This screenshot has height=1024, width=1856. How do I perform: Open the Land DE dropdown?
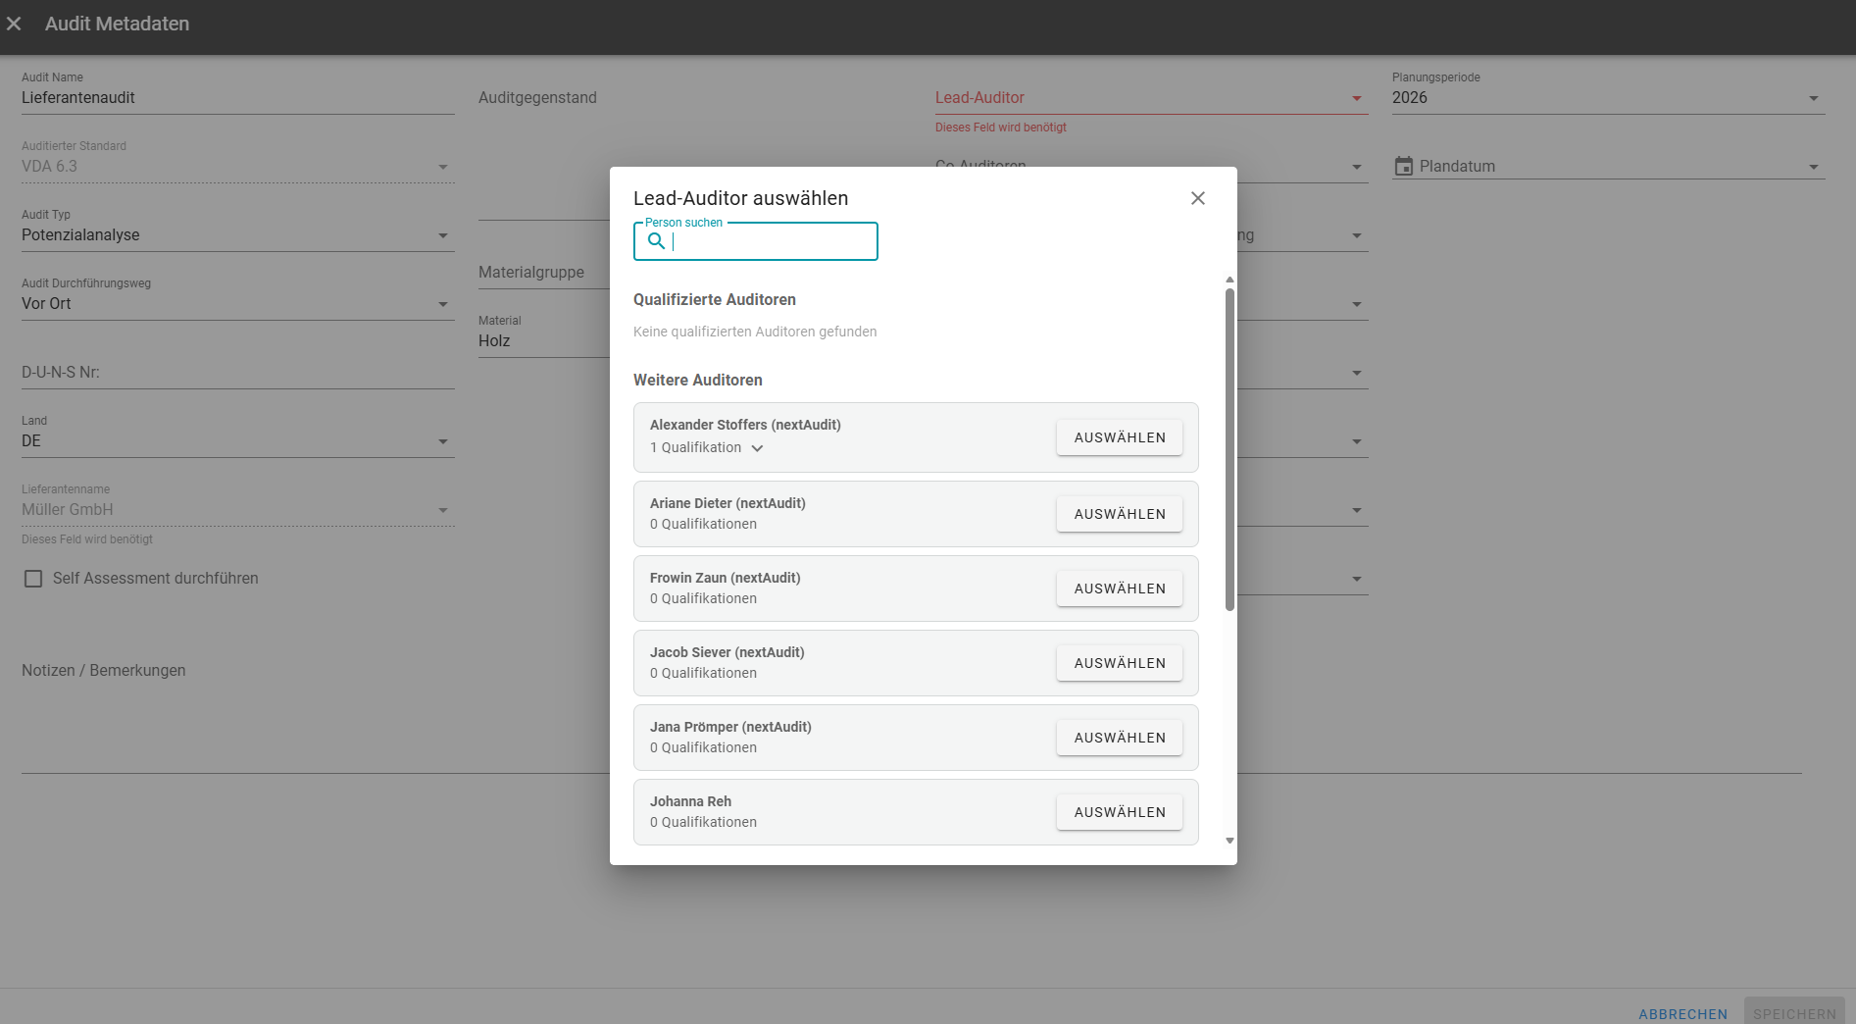442,441
